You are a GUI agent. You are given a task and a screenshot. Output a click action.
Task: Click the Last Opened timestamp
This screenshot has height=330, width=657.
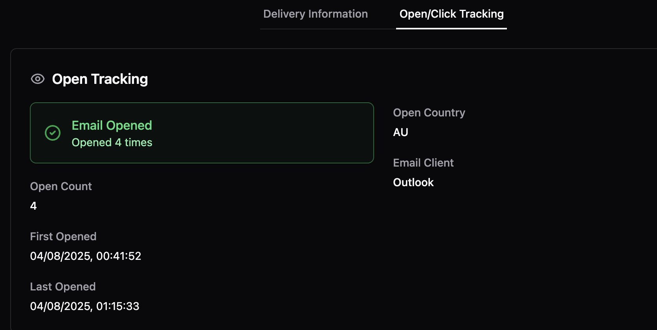[85, 306]
